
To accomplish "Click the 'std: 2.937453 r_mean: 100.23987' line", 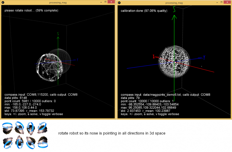I will point(145,111).
